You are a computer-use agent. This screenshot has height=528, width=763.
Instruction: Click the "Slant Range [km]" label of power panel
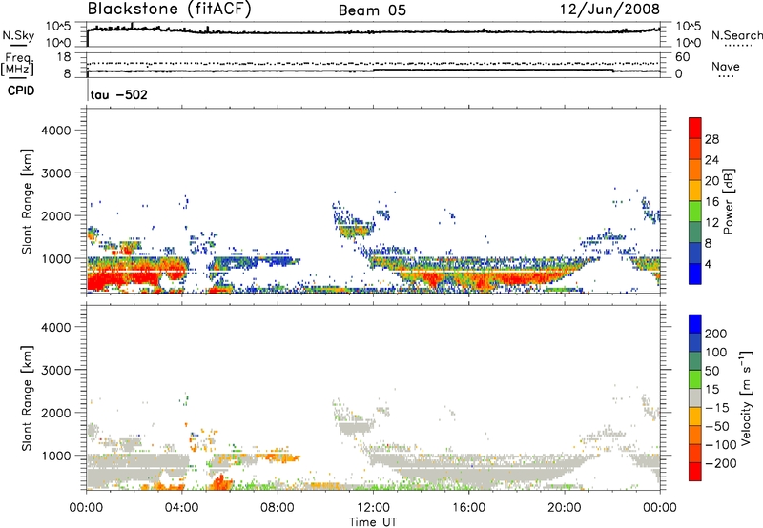(x=27, y=201)
